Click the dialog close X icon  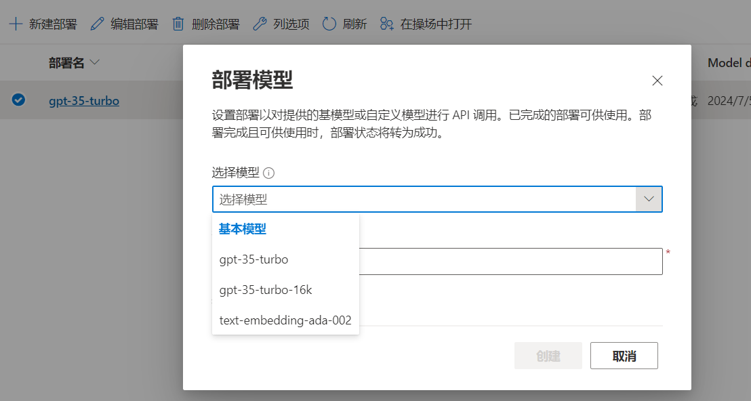point(657,80)
